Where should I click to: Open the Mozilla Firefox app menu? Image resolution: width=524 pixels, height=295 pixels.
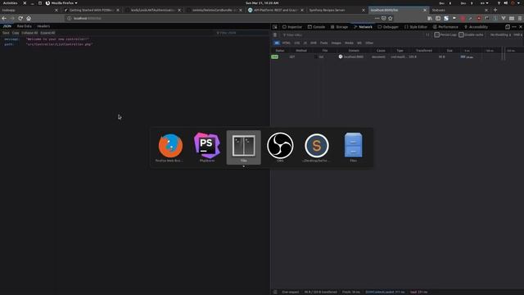61,3
